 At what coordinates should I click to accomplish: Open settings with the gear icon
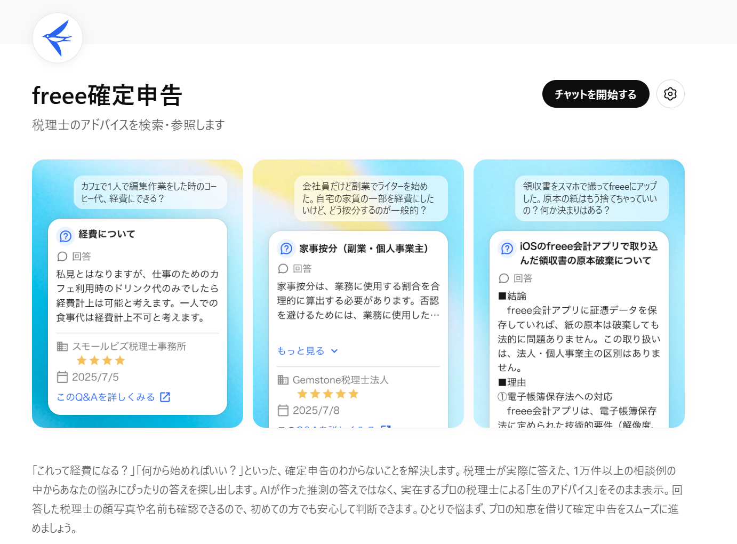point(670,94)
